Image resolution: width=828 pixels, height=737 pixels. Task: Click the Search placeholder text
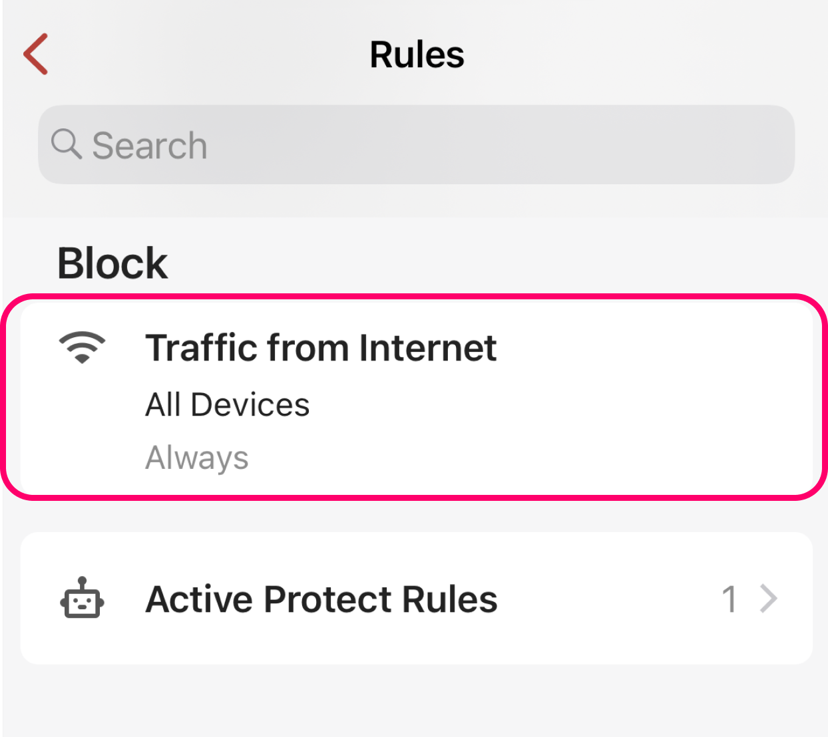pyautogui.click(x=150, y=146)
